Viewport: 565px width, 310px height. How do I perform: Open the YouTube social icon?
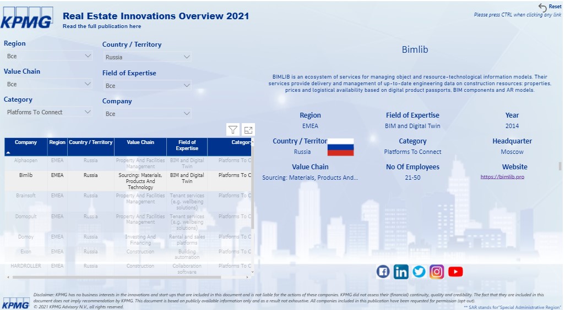pyautogui.click(x=455, y=272)
